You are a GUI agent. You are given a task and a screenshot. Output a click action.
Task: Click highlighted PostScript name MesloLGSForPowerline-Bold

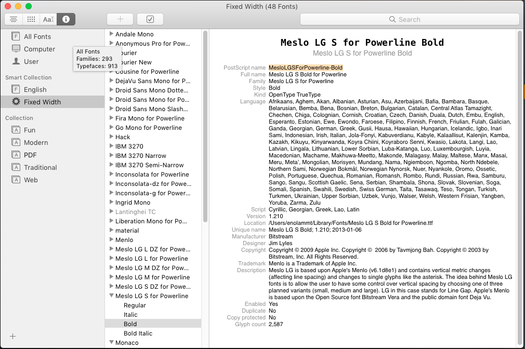pos(305,68)
